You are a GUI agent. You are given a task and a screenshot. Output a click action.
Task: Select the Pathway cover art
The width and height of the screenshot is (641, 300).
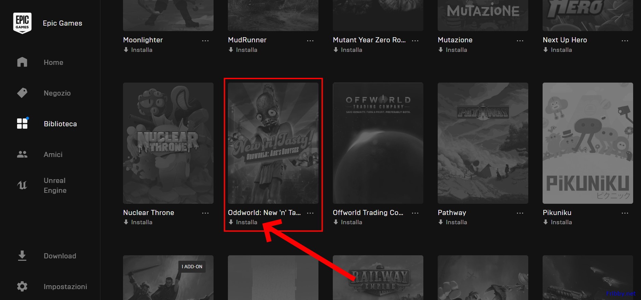coord(483,143)
